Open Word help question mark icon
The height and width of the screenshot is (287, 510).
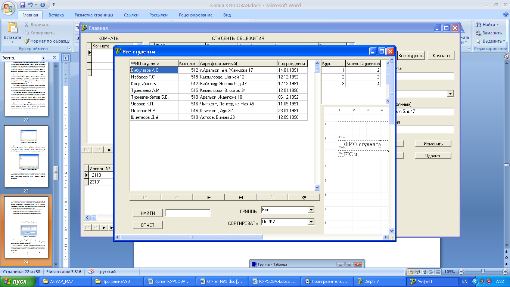coord(506,15)
